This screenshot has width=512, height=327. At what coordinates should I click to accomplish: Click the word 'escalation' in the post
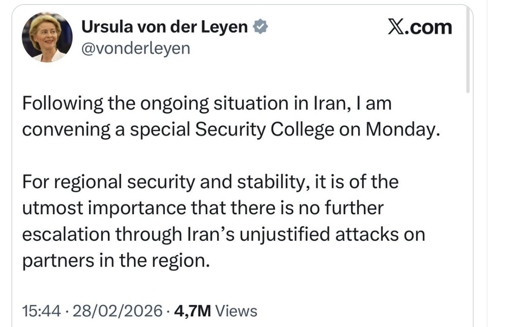tap(66, 235)
